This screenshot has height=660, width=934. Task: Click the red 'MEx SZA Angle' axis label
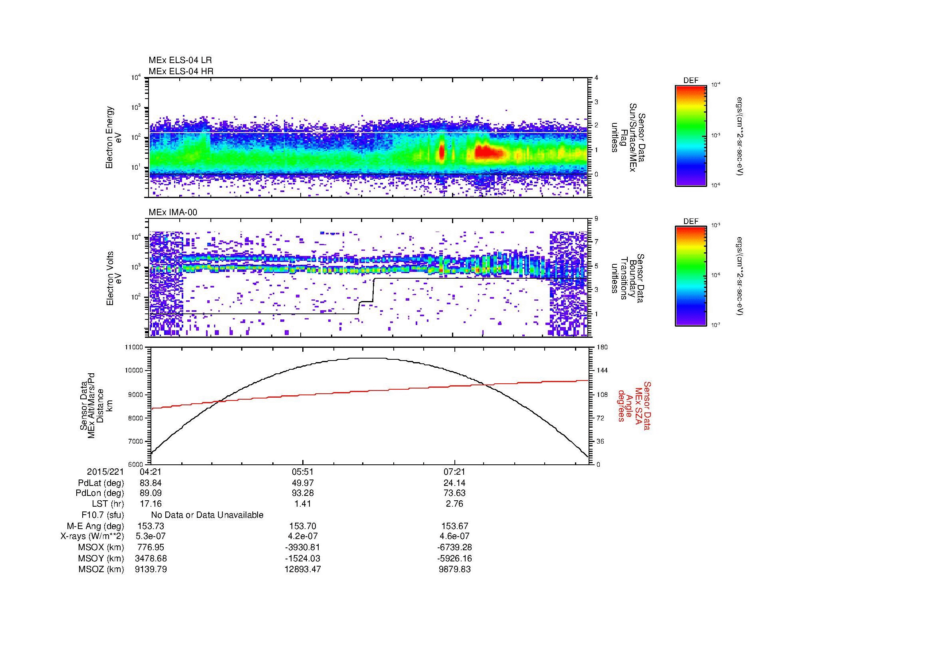click(x=634, y=405)
